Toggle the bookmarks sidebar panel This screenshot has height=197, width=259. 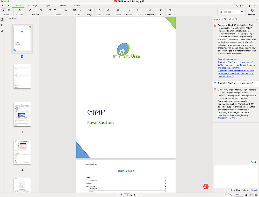pyautogui.click(x=2, y=25)
